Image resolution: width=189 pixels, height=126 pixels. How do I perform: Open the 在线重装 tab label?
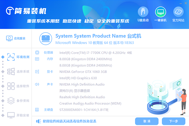pyautogui.click(x=20, y=38)
